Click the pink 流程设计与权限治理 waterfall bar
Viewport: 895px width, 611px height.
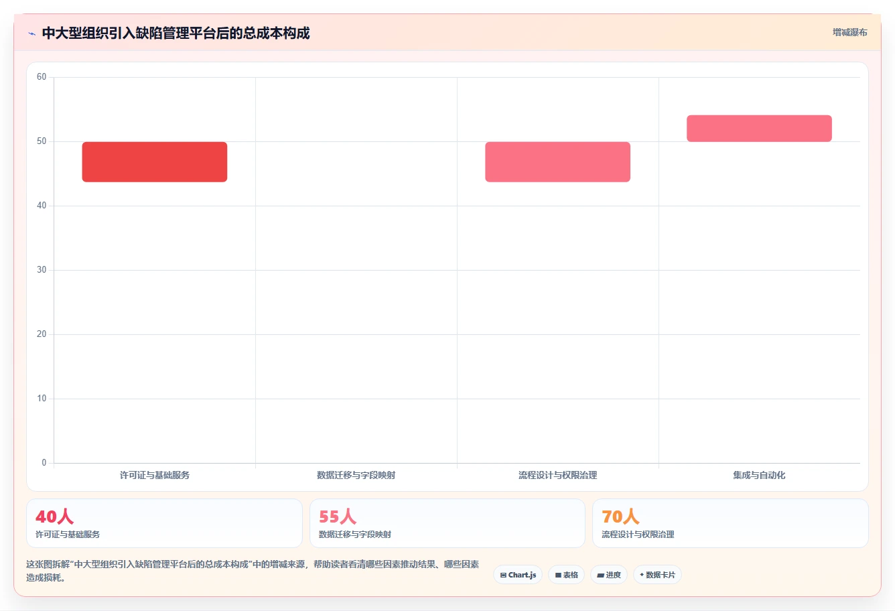point(557,162)
